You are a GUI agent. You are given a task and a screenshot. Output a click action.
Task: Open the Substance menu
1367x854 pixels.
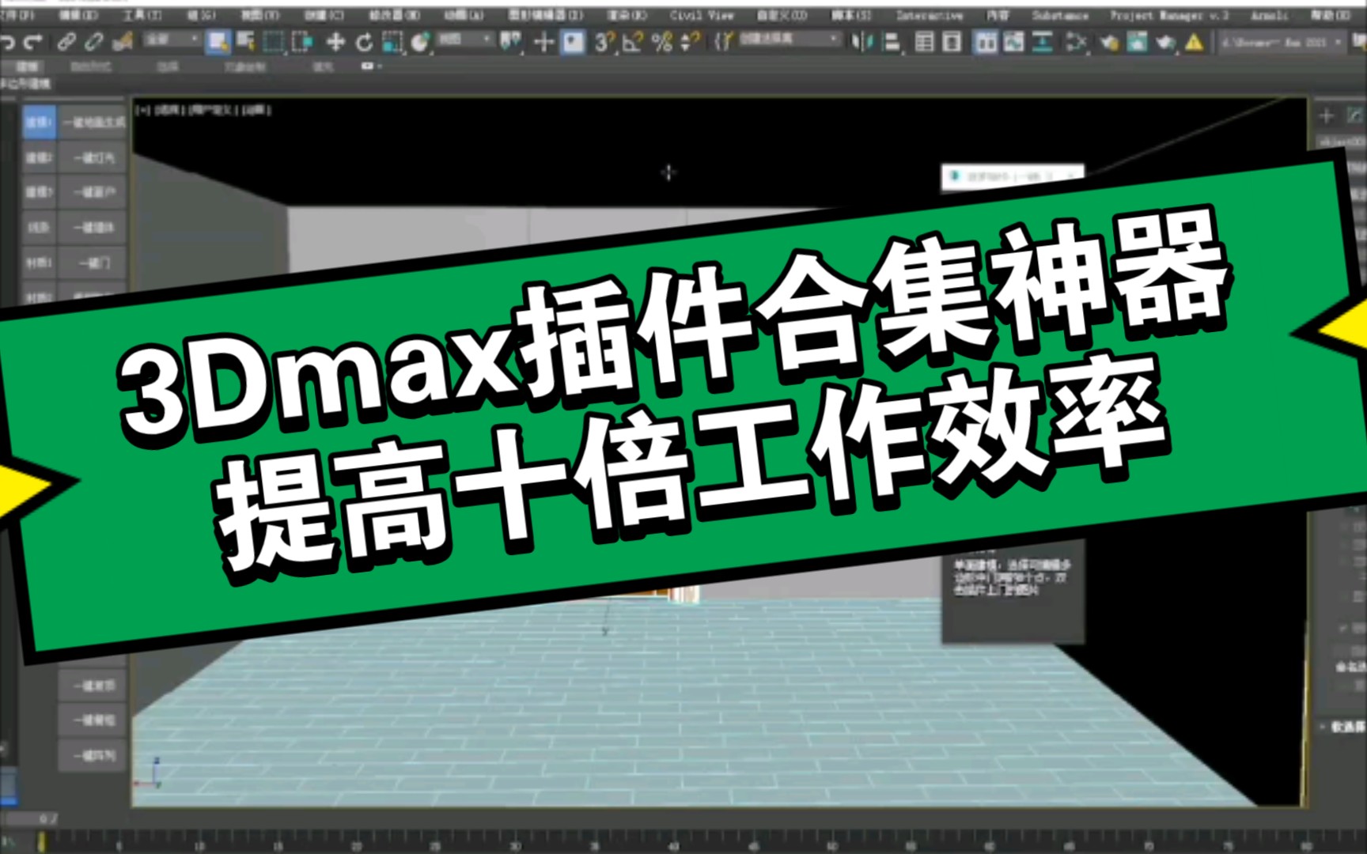(1060, 14)
